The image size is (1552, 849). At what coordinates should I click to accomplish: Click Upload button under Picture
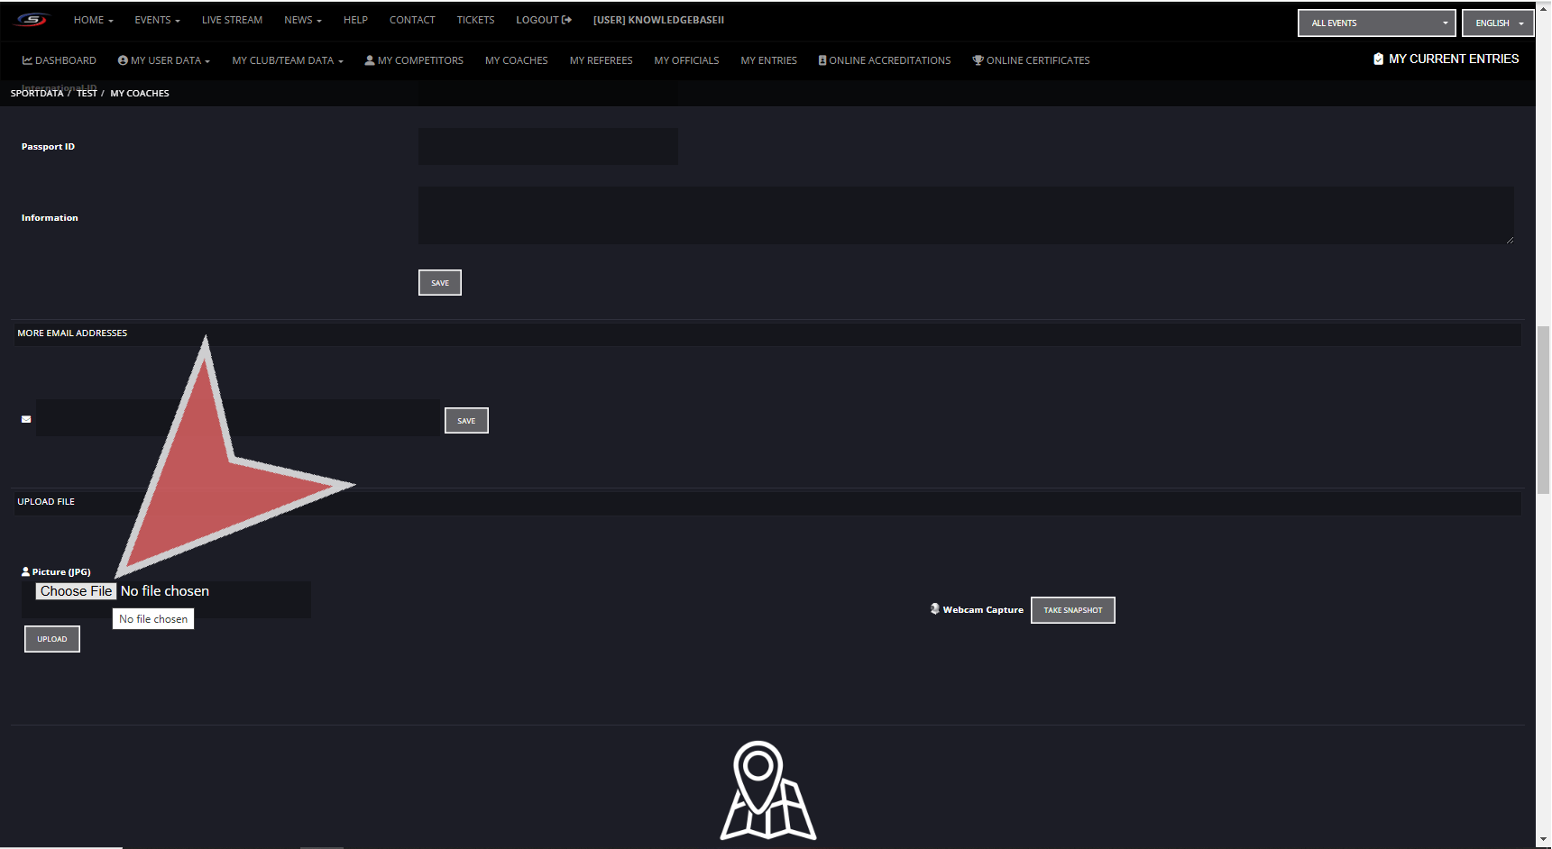tap(52, 639)
